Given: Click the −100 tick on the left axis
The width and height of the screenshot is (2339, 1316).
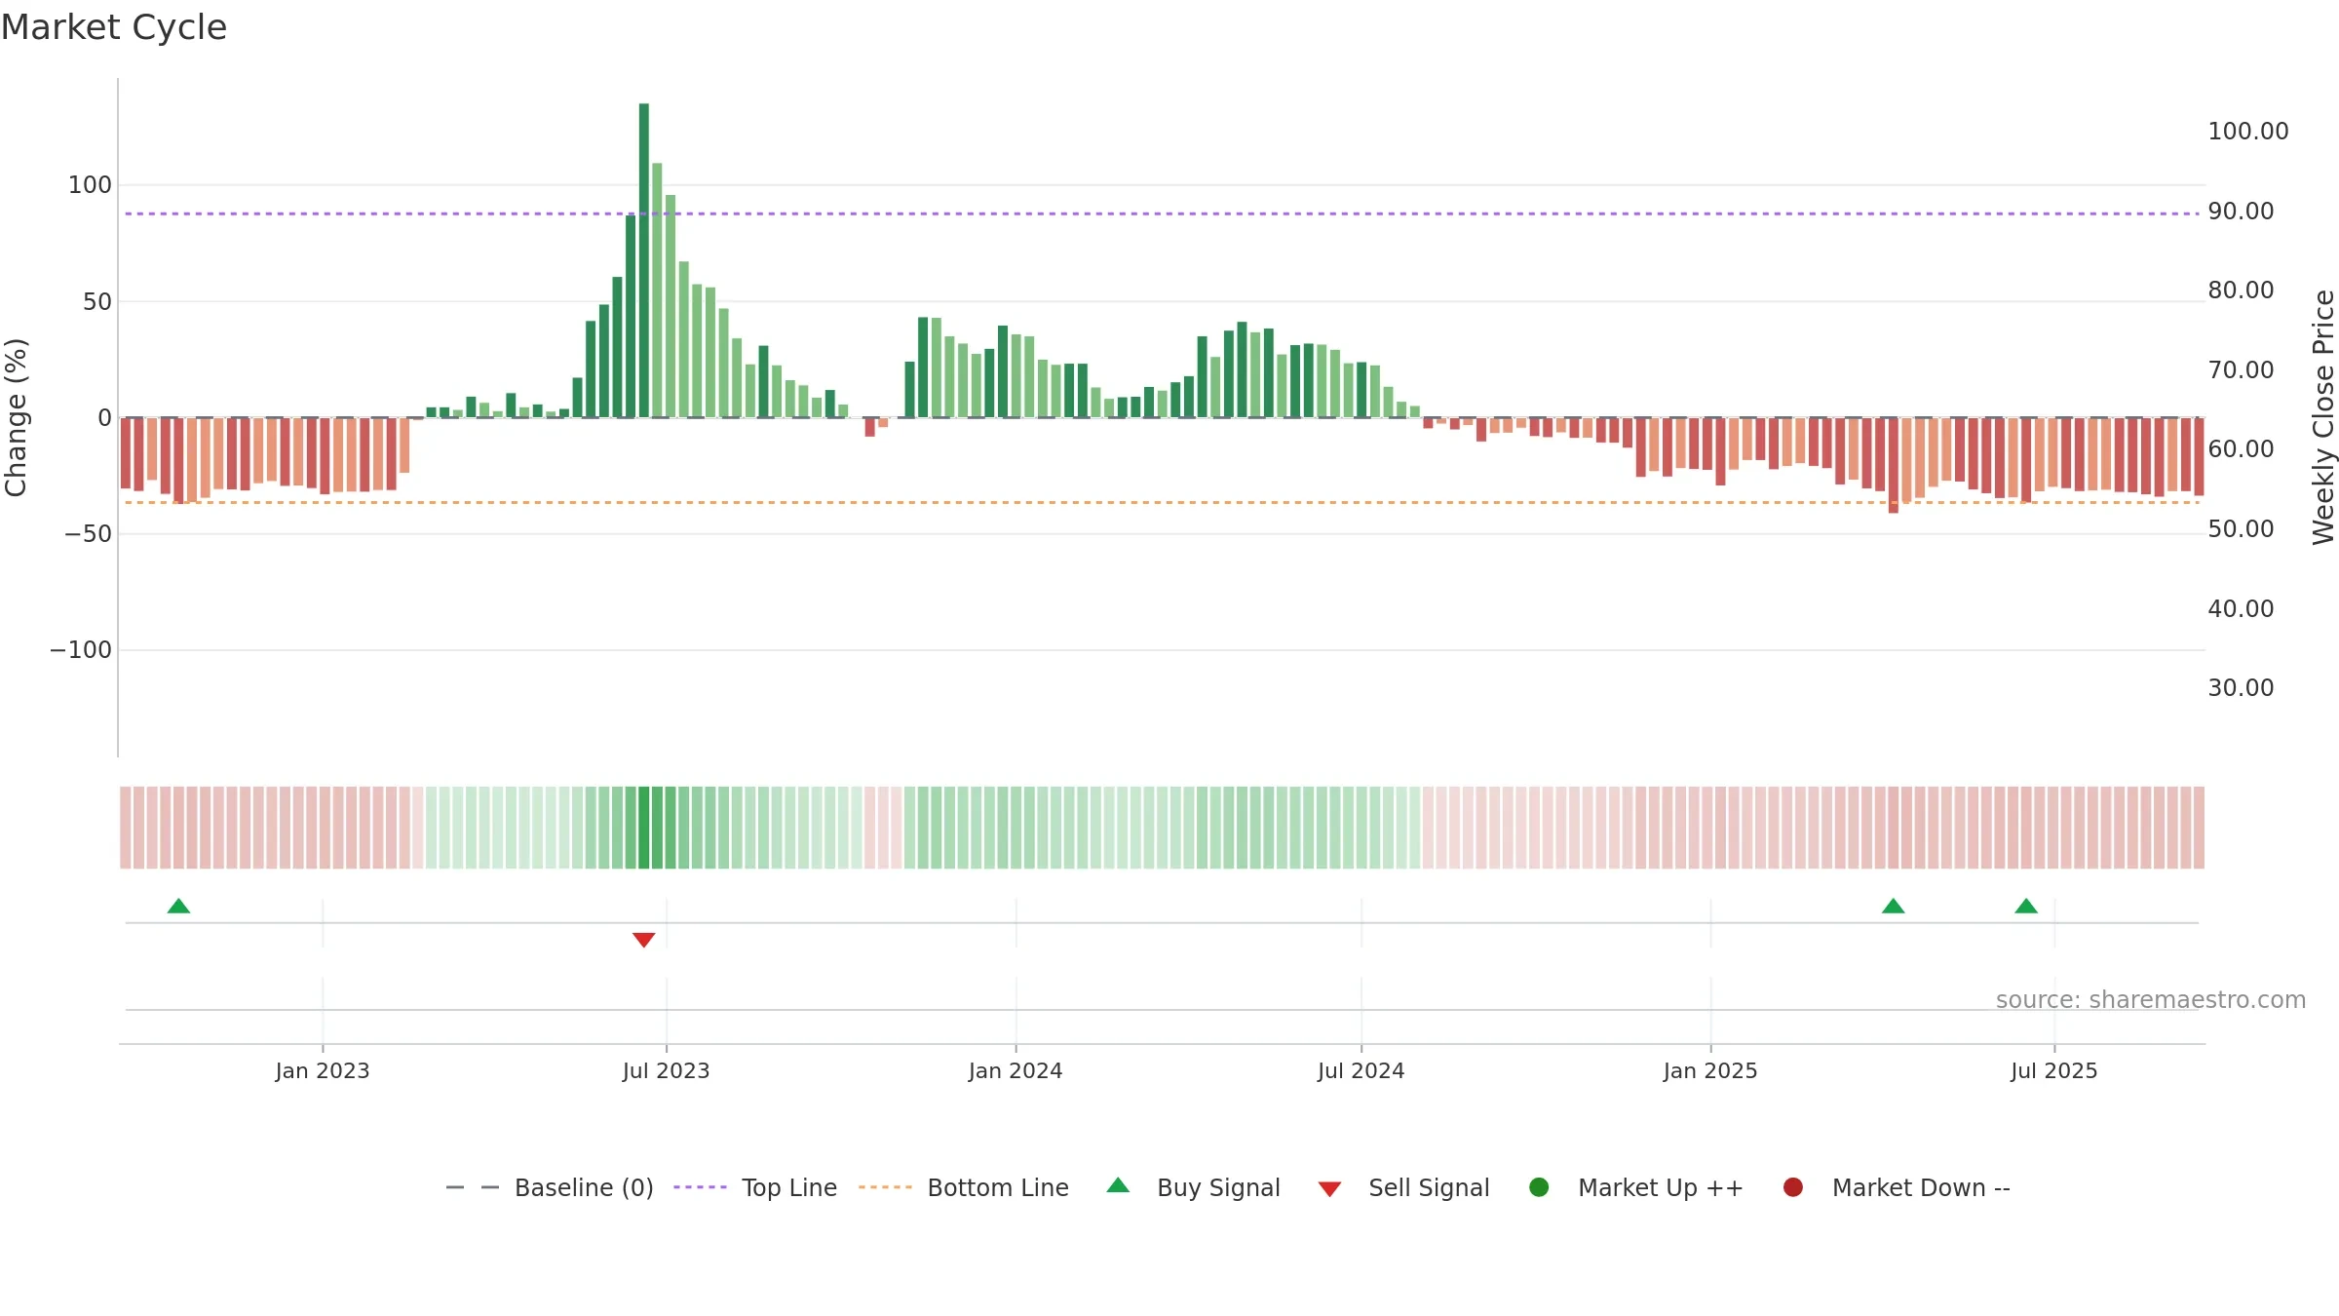Looking at the screenshot, I should pos(81,650).
